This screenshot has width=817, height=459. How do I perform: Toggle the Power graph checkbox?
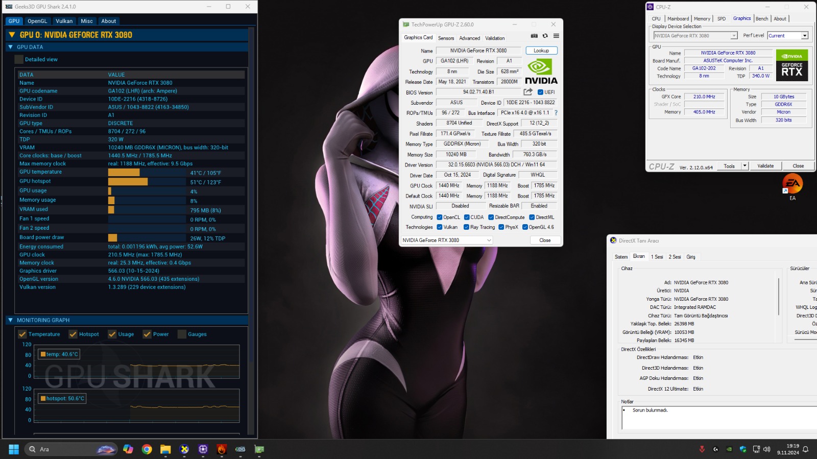(147, 334)
